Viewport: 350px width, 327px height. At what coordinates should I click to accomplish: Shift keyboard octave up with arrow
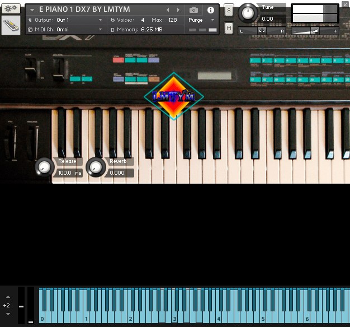(8, 297)
